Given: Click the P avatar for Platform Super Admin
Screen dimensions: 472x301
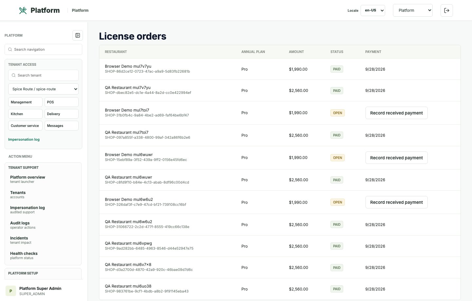Looking at the screenshot, I should (11, 291).
